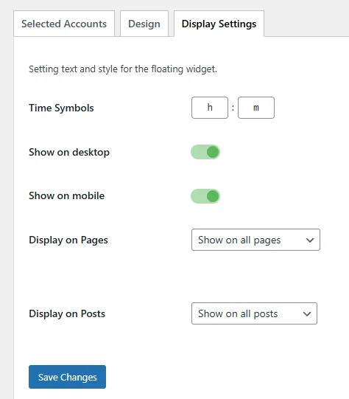This screenshot has height=399, width=349.
Task: Open the Show on all pages dropdown
Action: coord(255,240)
